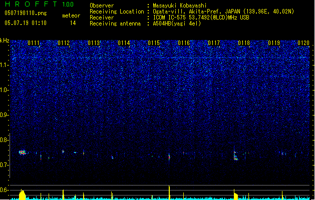
Task: Click the date stamp 05.07.19 01:10
Action: click(x=26, y=23)
